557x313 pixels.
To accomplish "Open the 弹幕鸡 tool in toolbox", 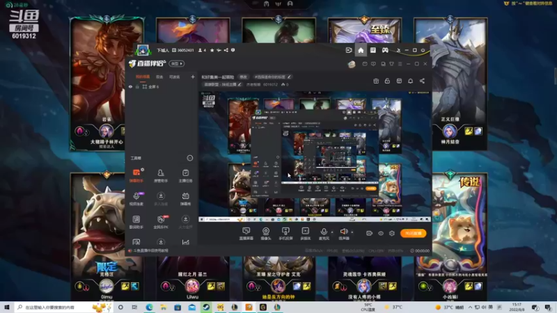I will (185, 199).
